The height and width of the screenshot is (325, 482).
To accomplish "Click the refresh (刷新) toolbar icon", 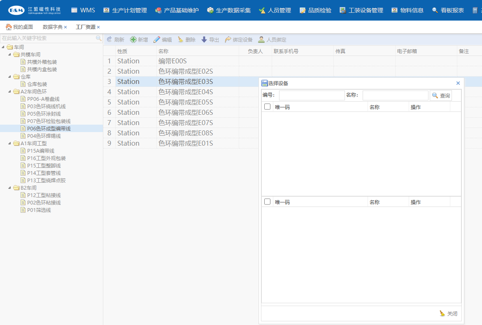I will point(109,39).
